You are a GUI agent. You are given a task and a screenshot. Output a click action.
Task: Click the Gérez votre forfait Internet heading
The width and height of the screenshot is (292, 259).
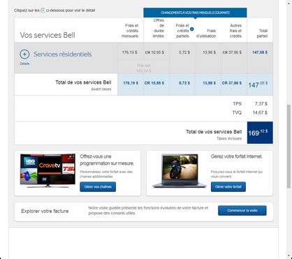point(237,156)
